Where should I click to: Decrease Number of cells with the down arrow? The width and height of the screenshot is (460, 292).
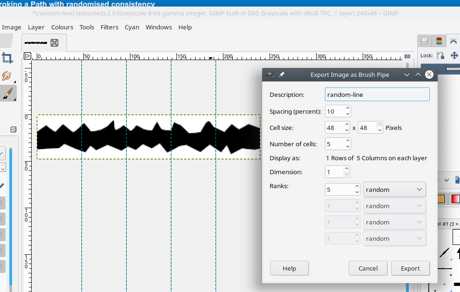tap(348, 147)
